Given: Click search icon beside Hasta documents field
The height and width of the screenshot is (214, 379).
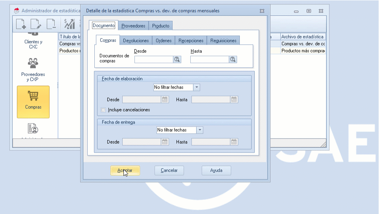Looking at the screenshot, I should pos(233,59).
